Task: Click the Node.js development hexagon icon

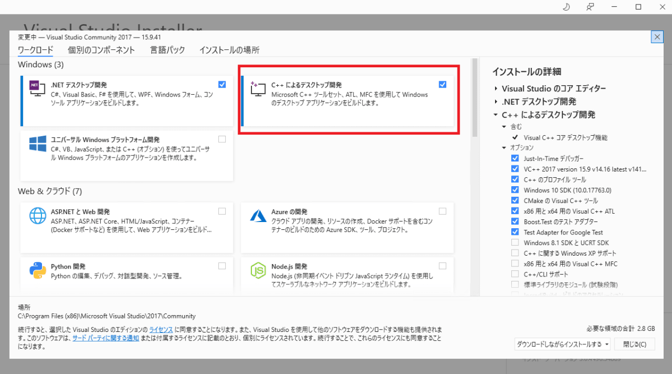Action: point(258,271)
